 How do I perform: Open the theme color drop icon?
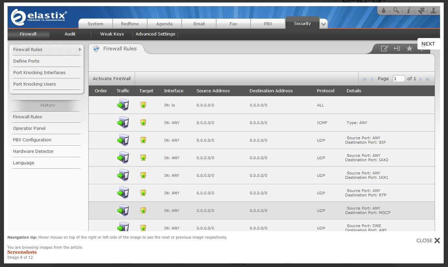[x=384, y=10]
